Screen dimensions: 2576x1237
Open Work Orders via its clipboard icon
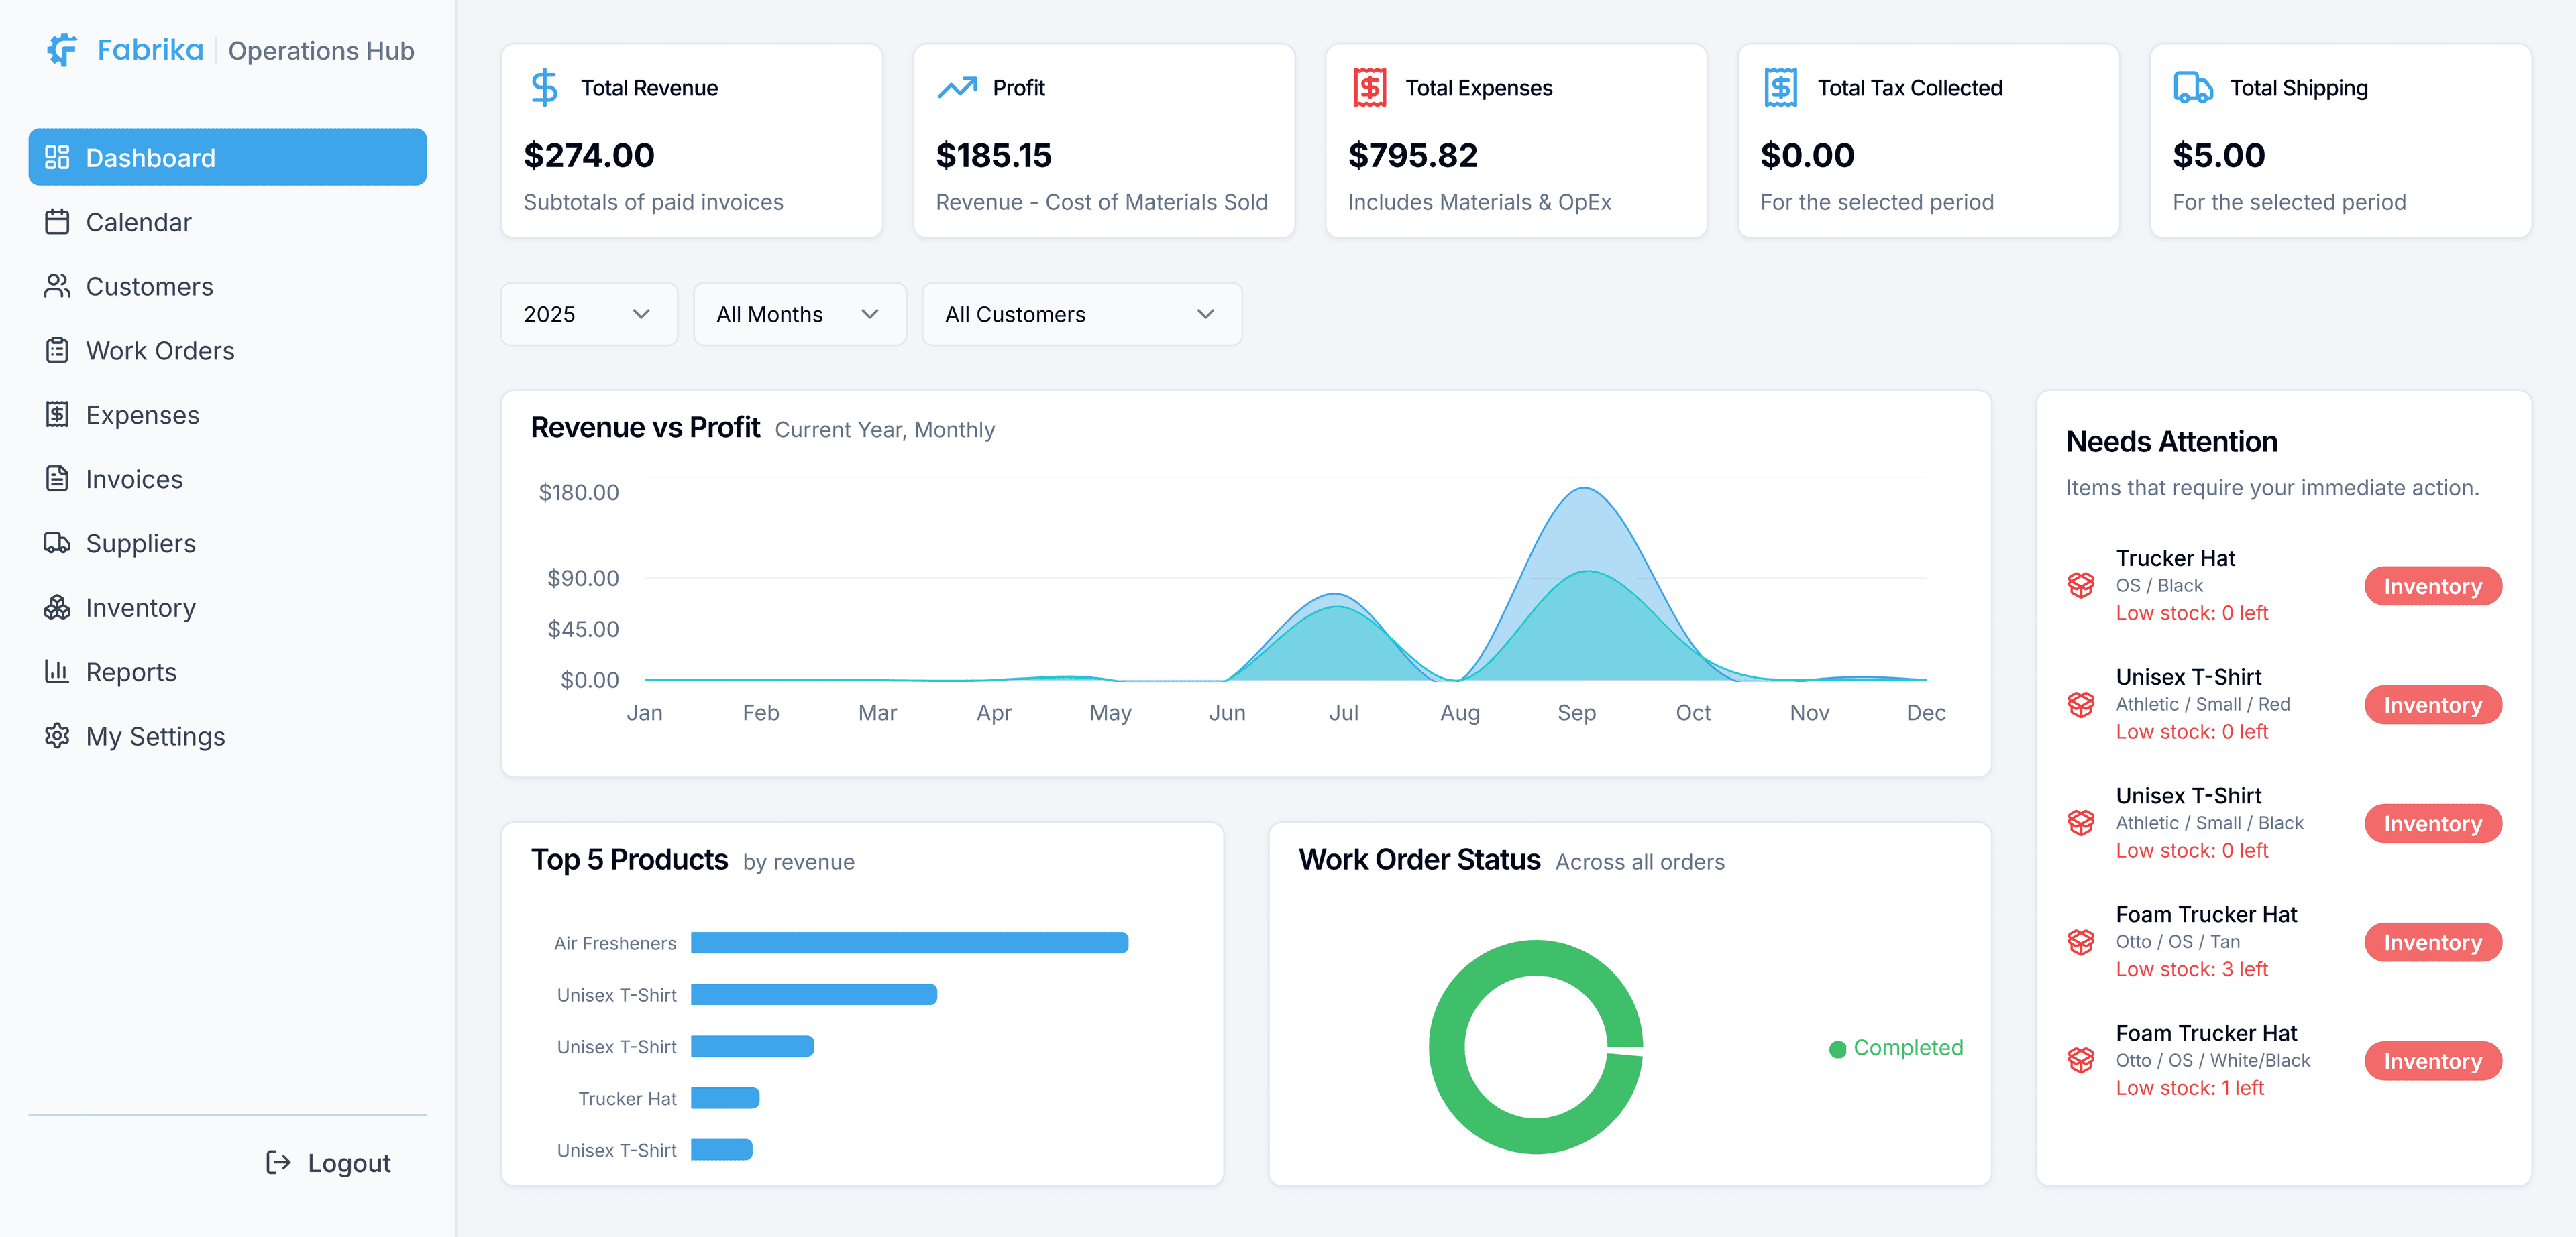coord(58,350)
